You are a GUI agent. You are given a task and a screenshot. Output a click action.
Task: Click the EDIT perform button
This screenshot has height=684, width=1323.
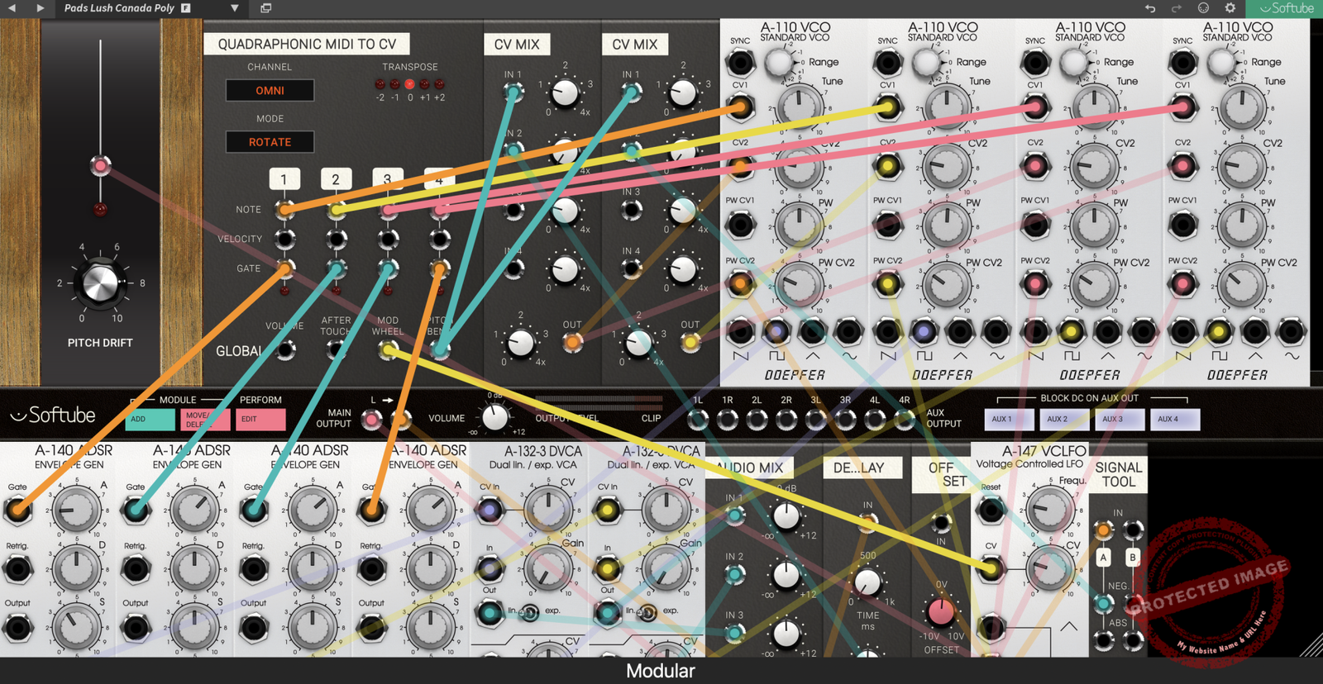coord(260,419)
